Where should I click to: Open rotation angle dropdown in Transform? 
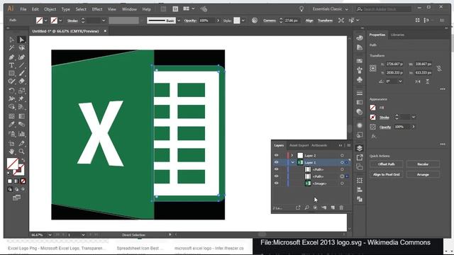click(x=400, y=81)
